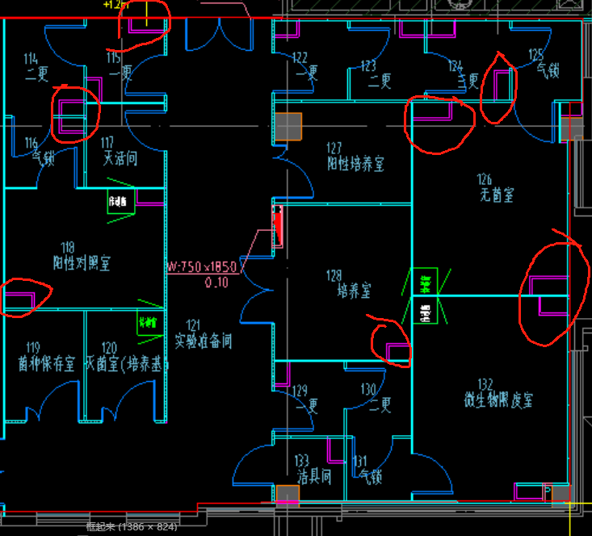Select room label 133 洁具间

coord(313,469)
